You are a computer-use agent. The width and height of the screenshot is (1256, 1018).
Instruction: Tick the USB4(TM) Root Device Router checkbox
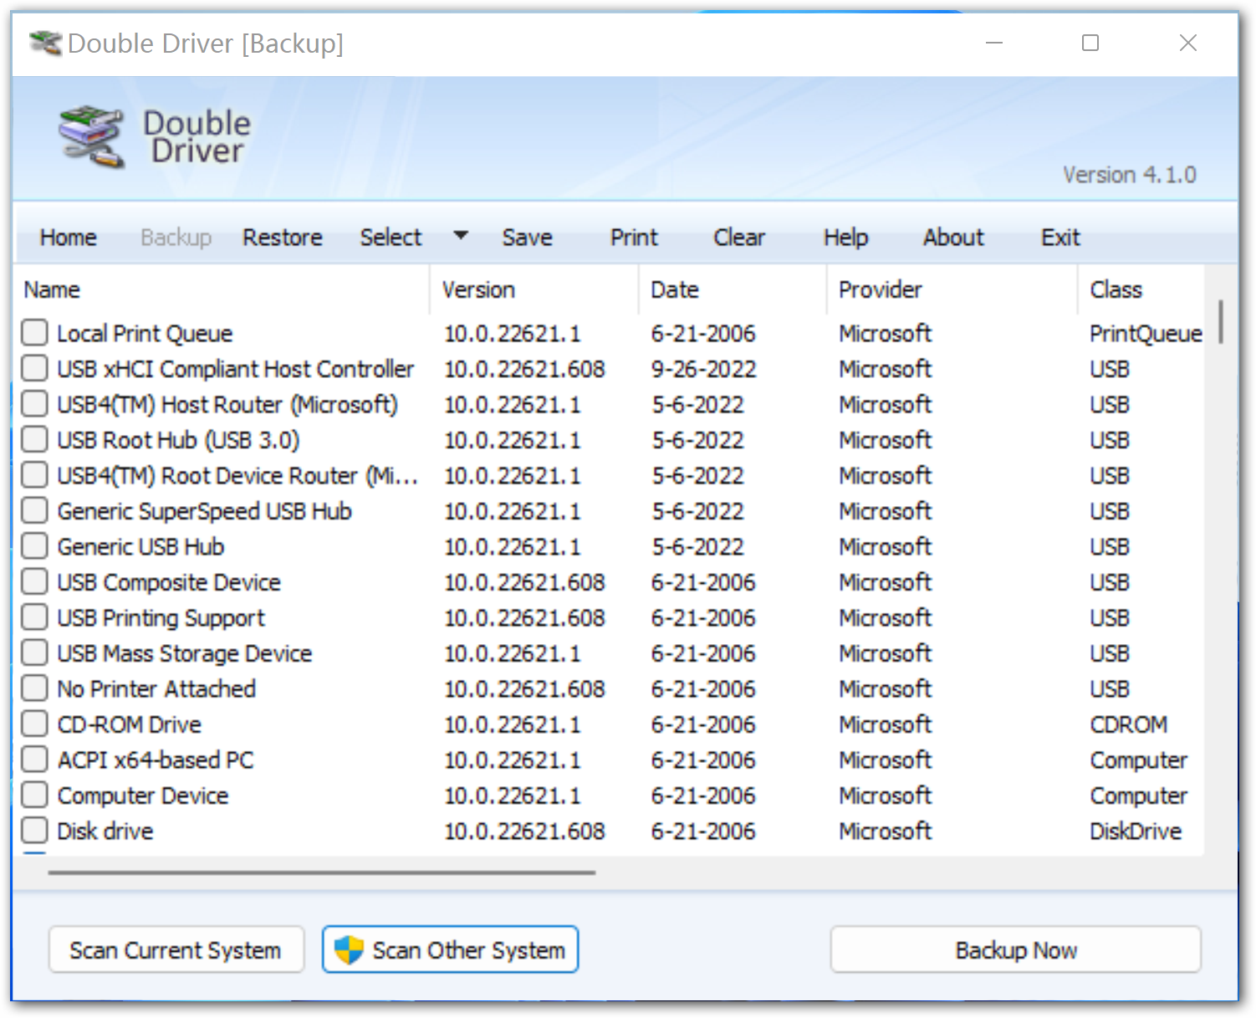click(x=34, y=475)
